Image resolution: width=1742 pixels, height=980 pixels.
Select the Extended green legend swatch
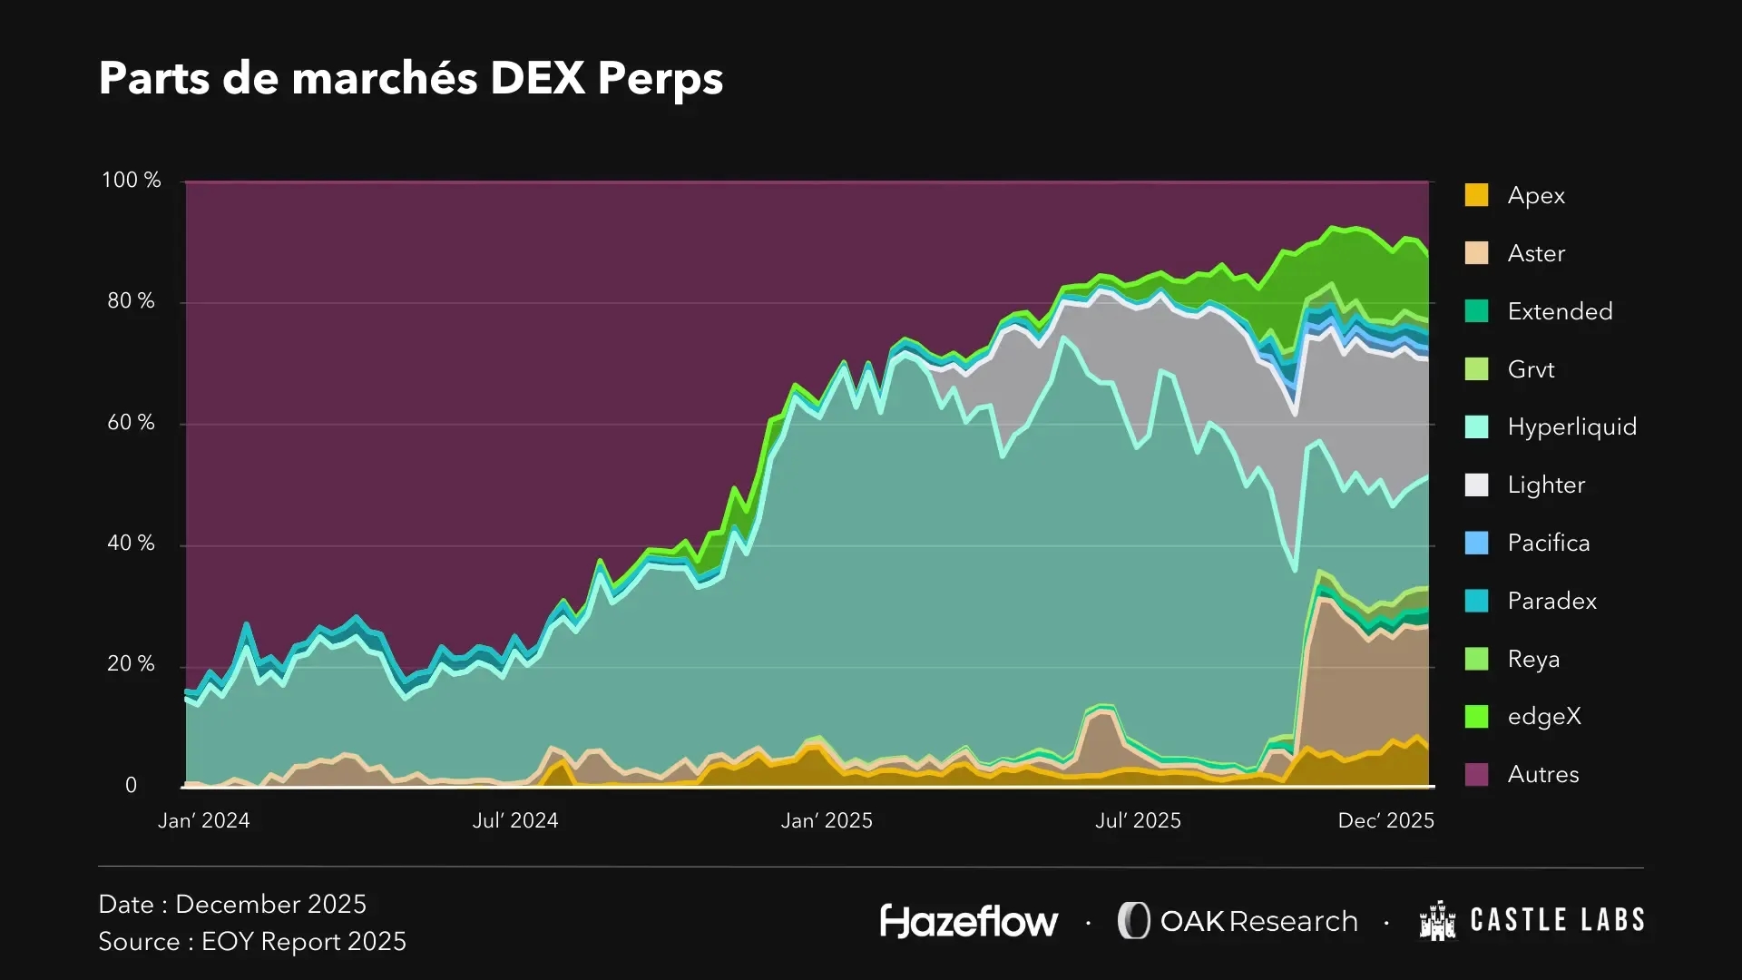point(1476,311)
